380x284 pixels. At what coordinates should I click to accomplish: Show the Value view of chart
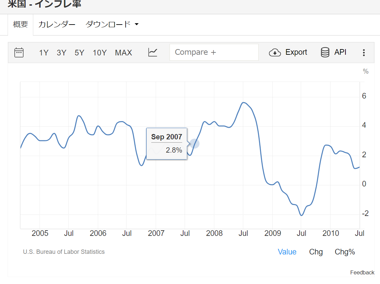point(287,252)
